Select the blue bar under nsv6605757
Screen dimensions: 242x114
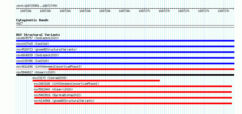125,41
